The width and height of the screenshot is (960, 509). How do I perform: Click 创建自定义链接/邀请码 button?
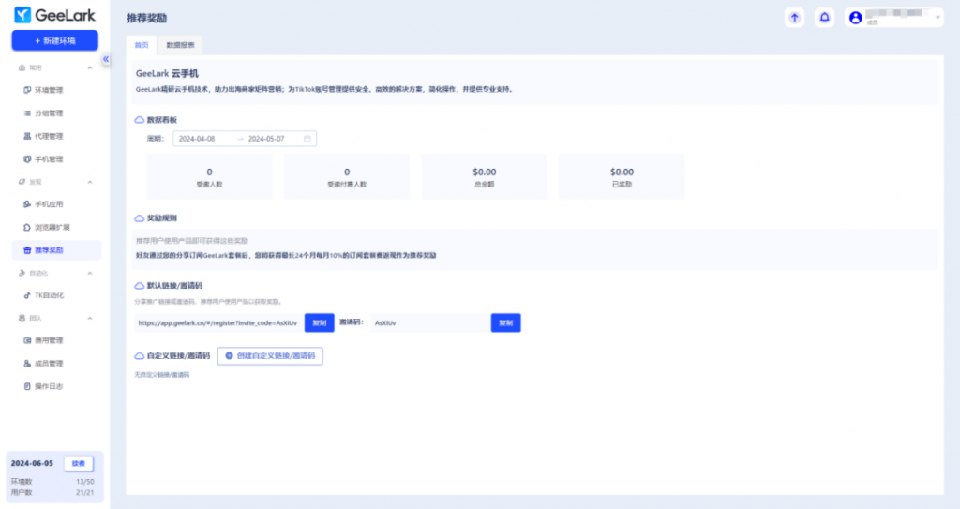(270, 356)
